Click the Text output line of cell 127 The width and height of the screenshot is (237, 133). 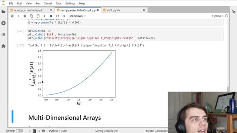tap(86, 45)
